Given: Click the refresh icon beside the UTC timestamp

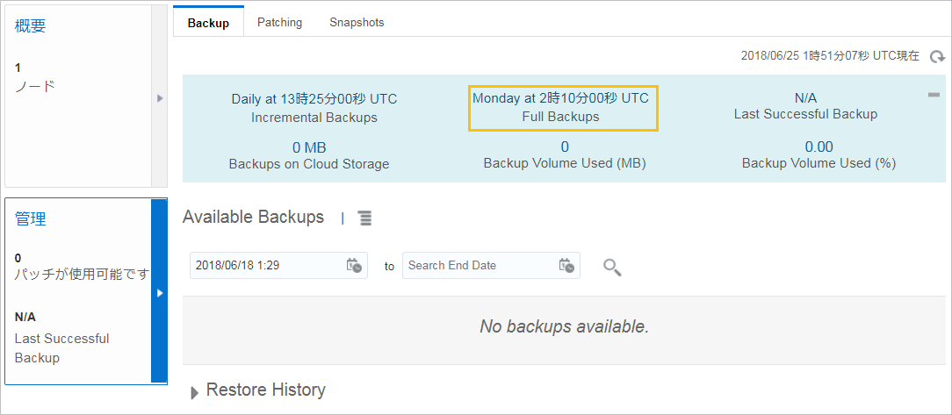Looking at the screenshot, I should click(x=937, y=56).
